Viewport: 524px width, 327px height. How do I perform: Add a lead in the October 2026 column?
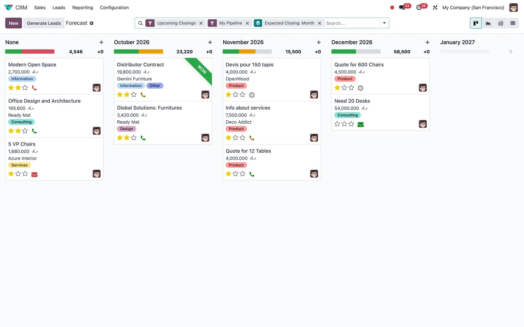click(210, 42)
